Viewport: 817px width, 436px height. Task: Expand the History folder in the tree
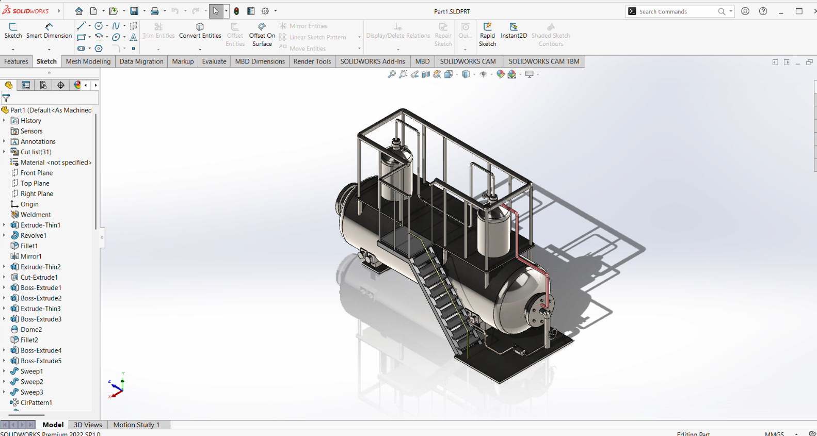(x=4, y=120)
